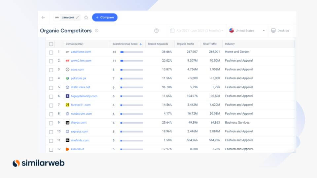Toggle the select-all checkbox in table header
Screen dimensions: 317x178
[51, 44]
